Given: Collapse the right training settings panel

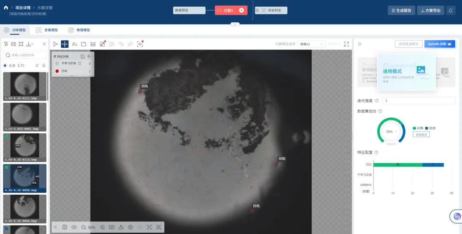Looking at the screenshot, I should coord(359,44).
